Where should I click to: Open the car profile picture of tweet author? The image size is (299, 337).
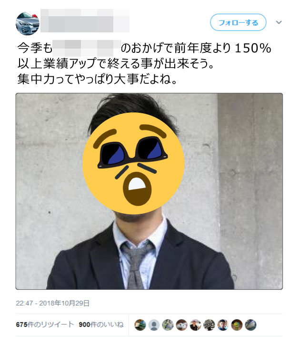[28, 23]
